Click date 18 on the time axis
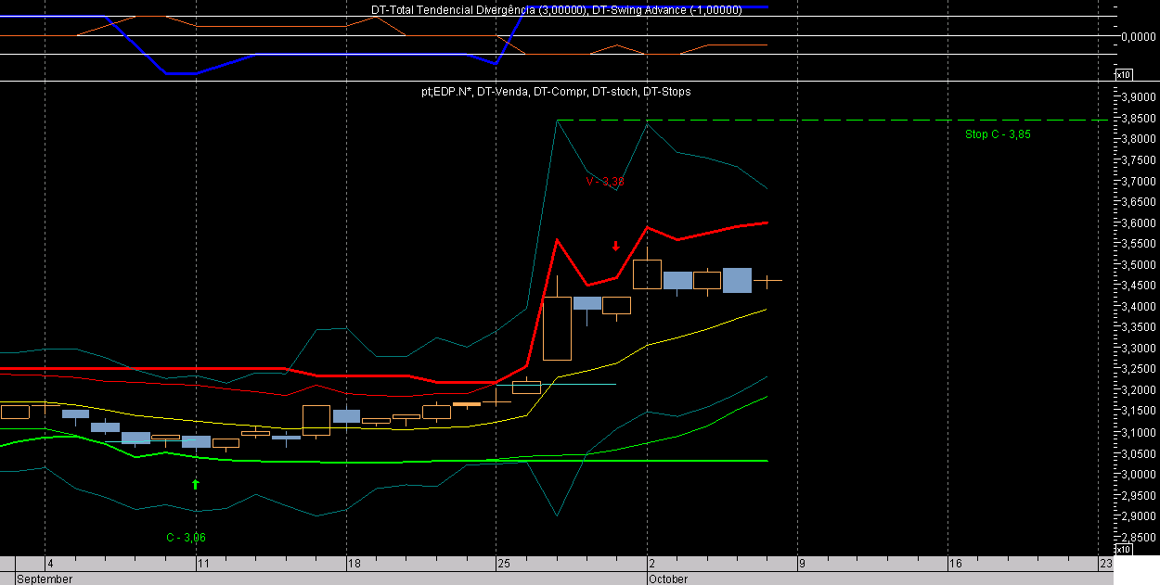1160x585 pixels. click(353, 564)
